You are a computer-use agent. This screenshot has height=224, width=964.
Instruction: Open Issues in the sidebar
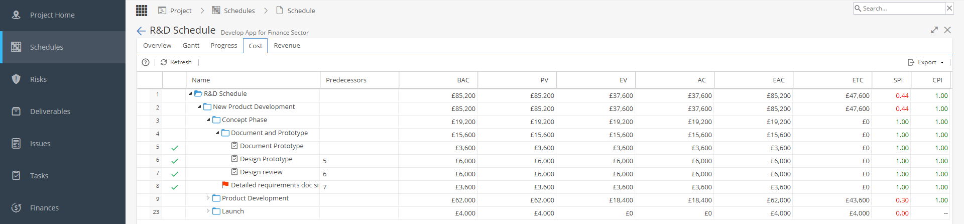pos(63,144)
